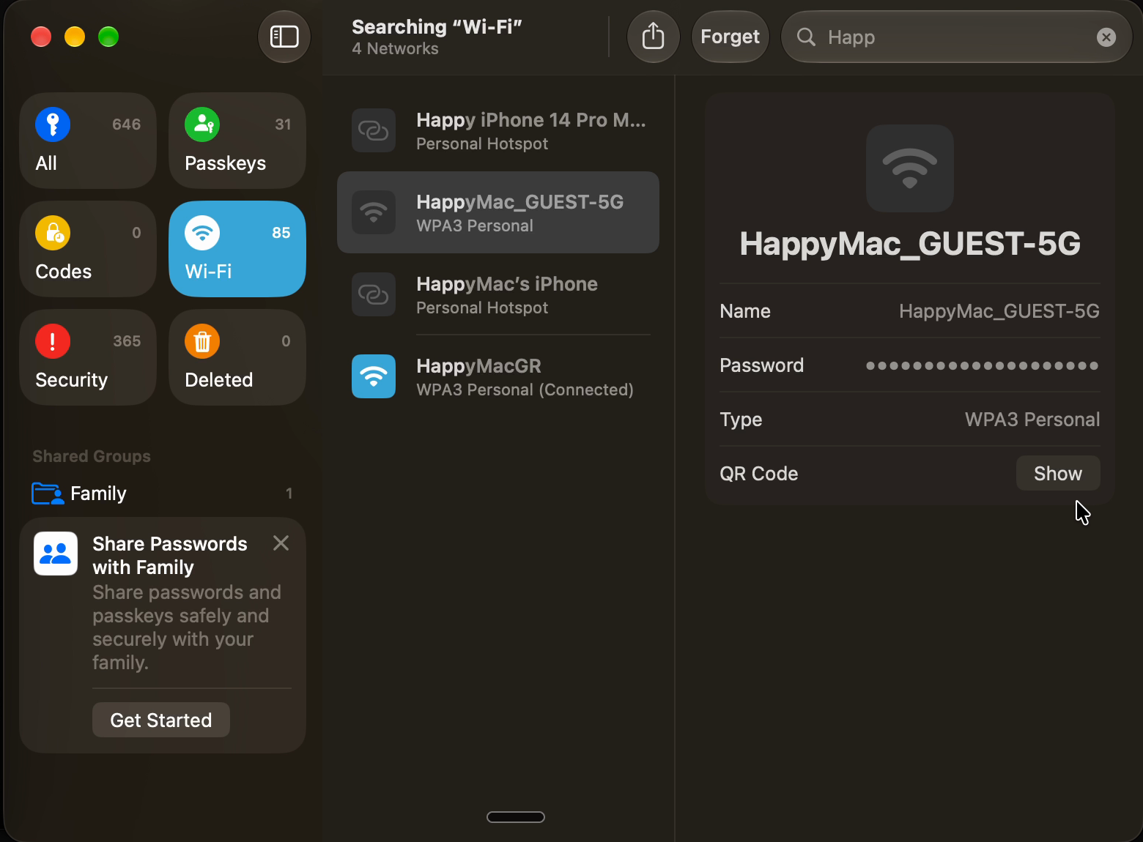Open the Security category
The height and width of the screenshot is (842, 1143).
point(88,357)
